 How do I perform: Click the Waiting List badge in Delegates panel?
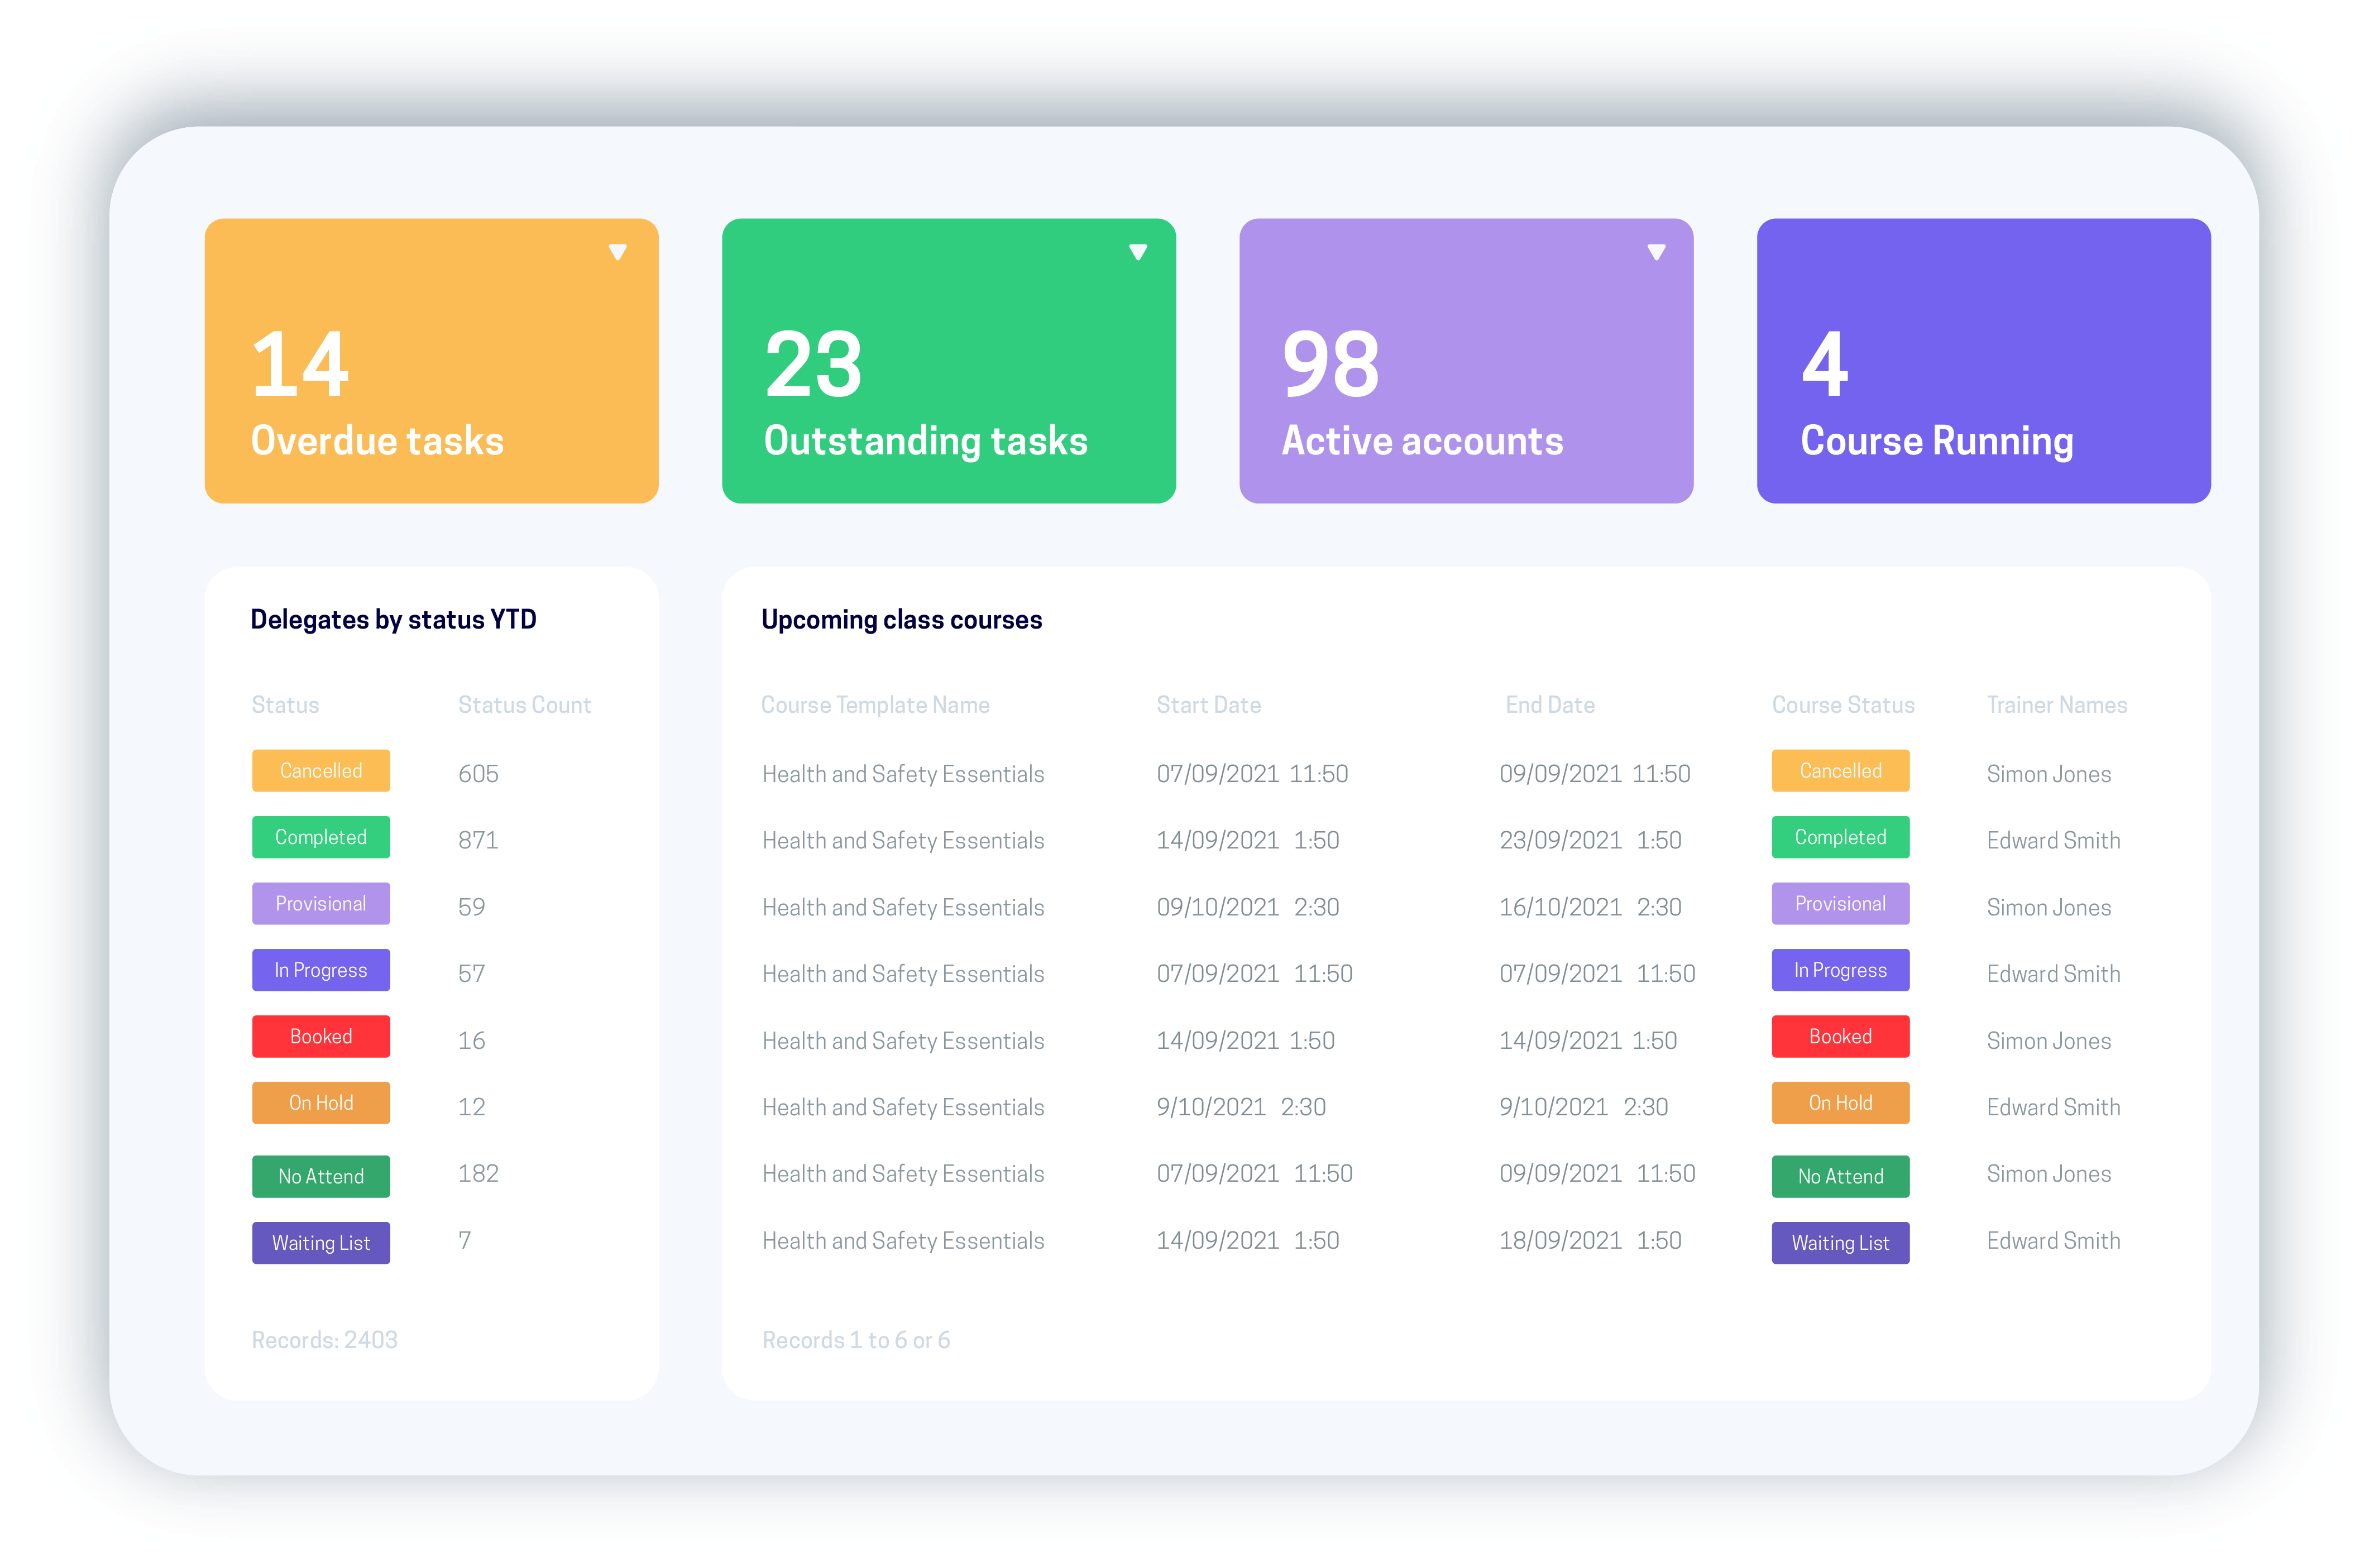(321, 1243)
